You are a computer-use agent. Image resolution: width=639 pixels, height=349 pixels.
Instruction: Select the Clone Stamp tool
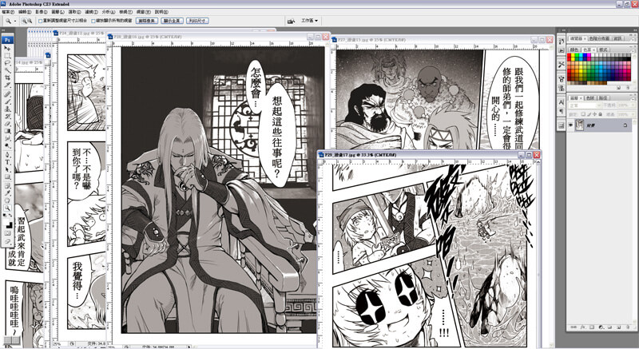coord(7,109)
